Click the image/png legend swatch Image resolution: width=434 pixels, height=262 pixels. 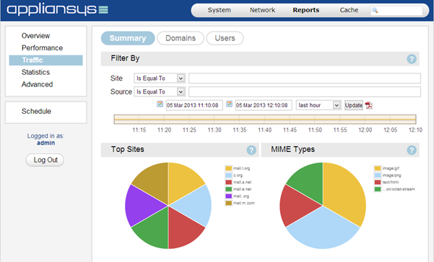(378, 176)
